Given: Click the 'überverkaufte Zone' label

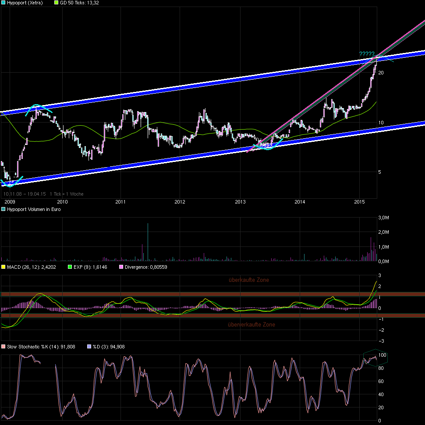Looking at the screenshot, I should [x=251, y=324].
